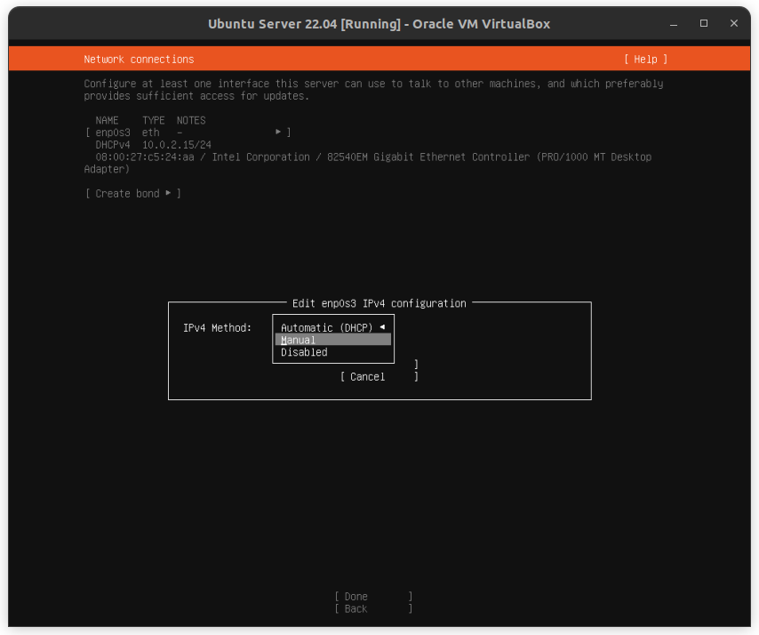Close the Ubuntu Server VirtualBox window
759x635 pixels.
coord(734,23)
